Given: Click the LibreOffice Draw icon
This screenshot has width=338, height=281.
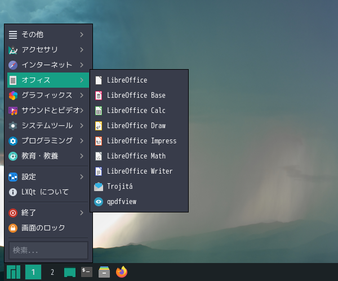Looking at the screenshot, I should (99, 126).
